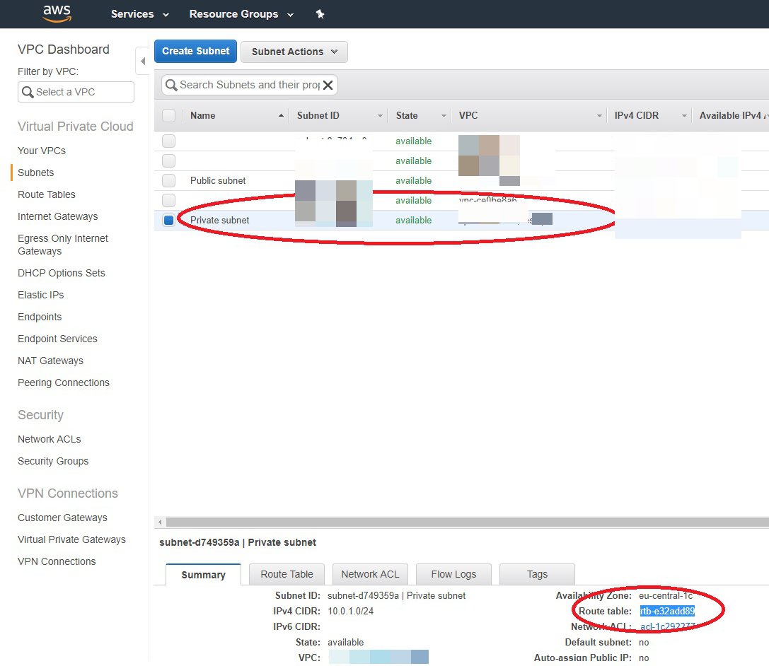769x666 pixels.
Task: Open Endpoints in the sidebar
Action: [x=40, y=317]
